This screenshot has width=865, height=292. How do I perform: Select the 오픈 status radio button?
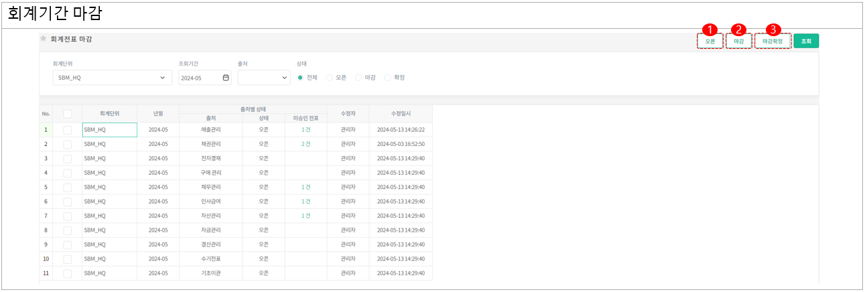pyautogui.click(x=329, y=78)
